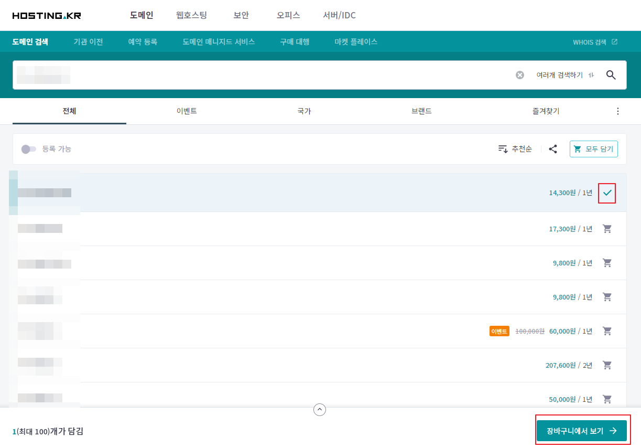Uncheck the 14,300원 domain checkmark

(607, 193)
